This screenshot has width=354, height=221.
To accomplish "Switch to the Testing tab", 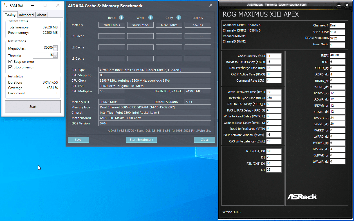I will point(10,15).
